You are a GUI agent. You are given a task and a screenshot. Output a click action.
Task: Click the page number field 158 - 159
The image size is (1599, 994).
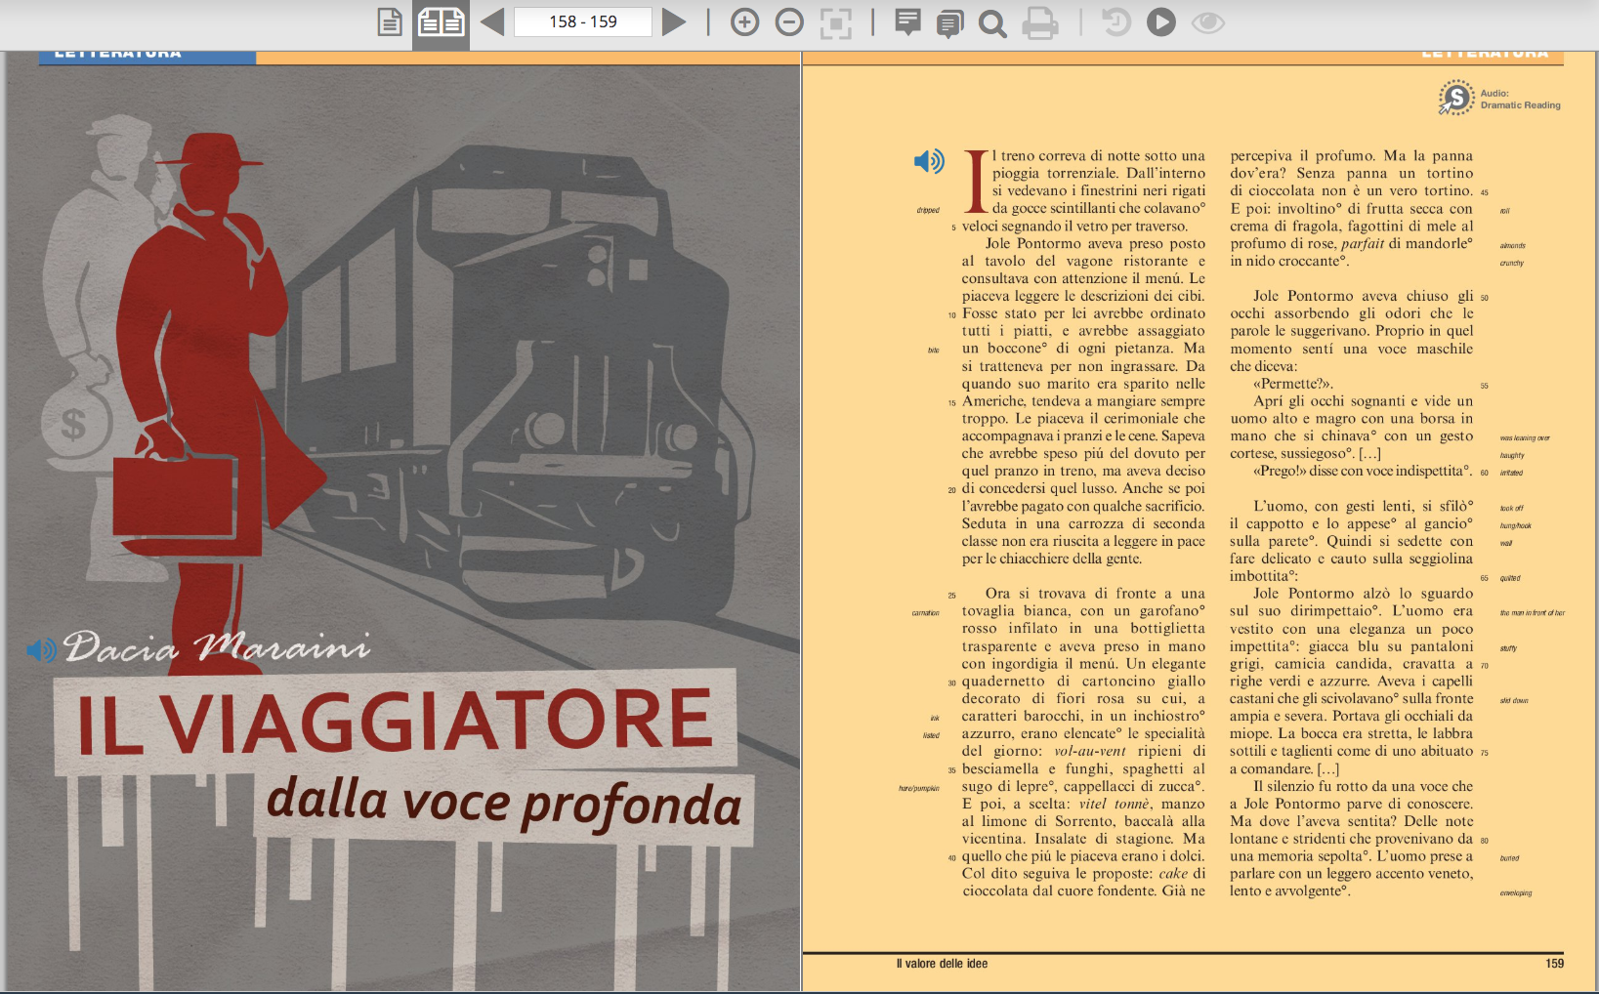pyautogui.click(x=583, y=22)
